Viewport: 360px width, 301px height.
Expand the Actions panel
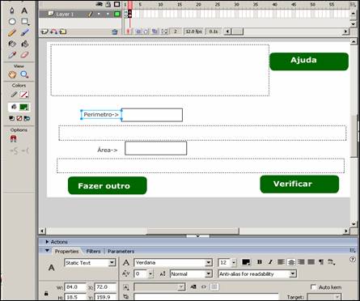47,242
